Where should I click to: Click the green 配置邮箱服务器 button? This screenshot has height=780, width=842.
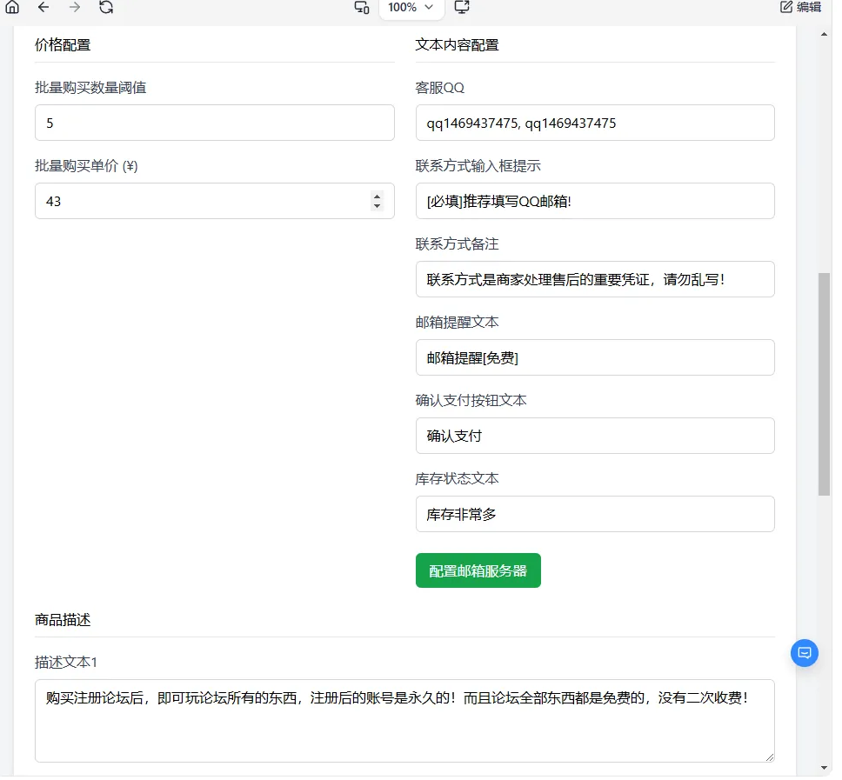478,570
